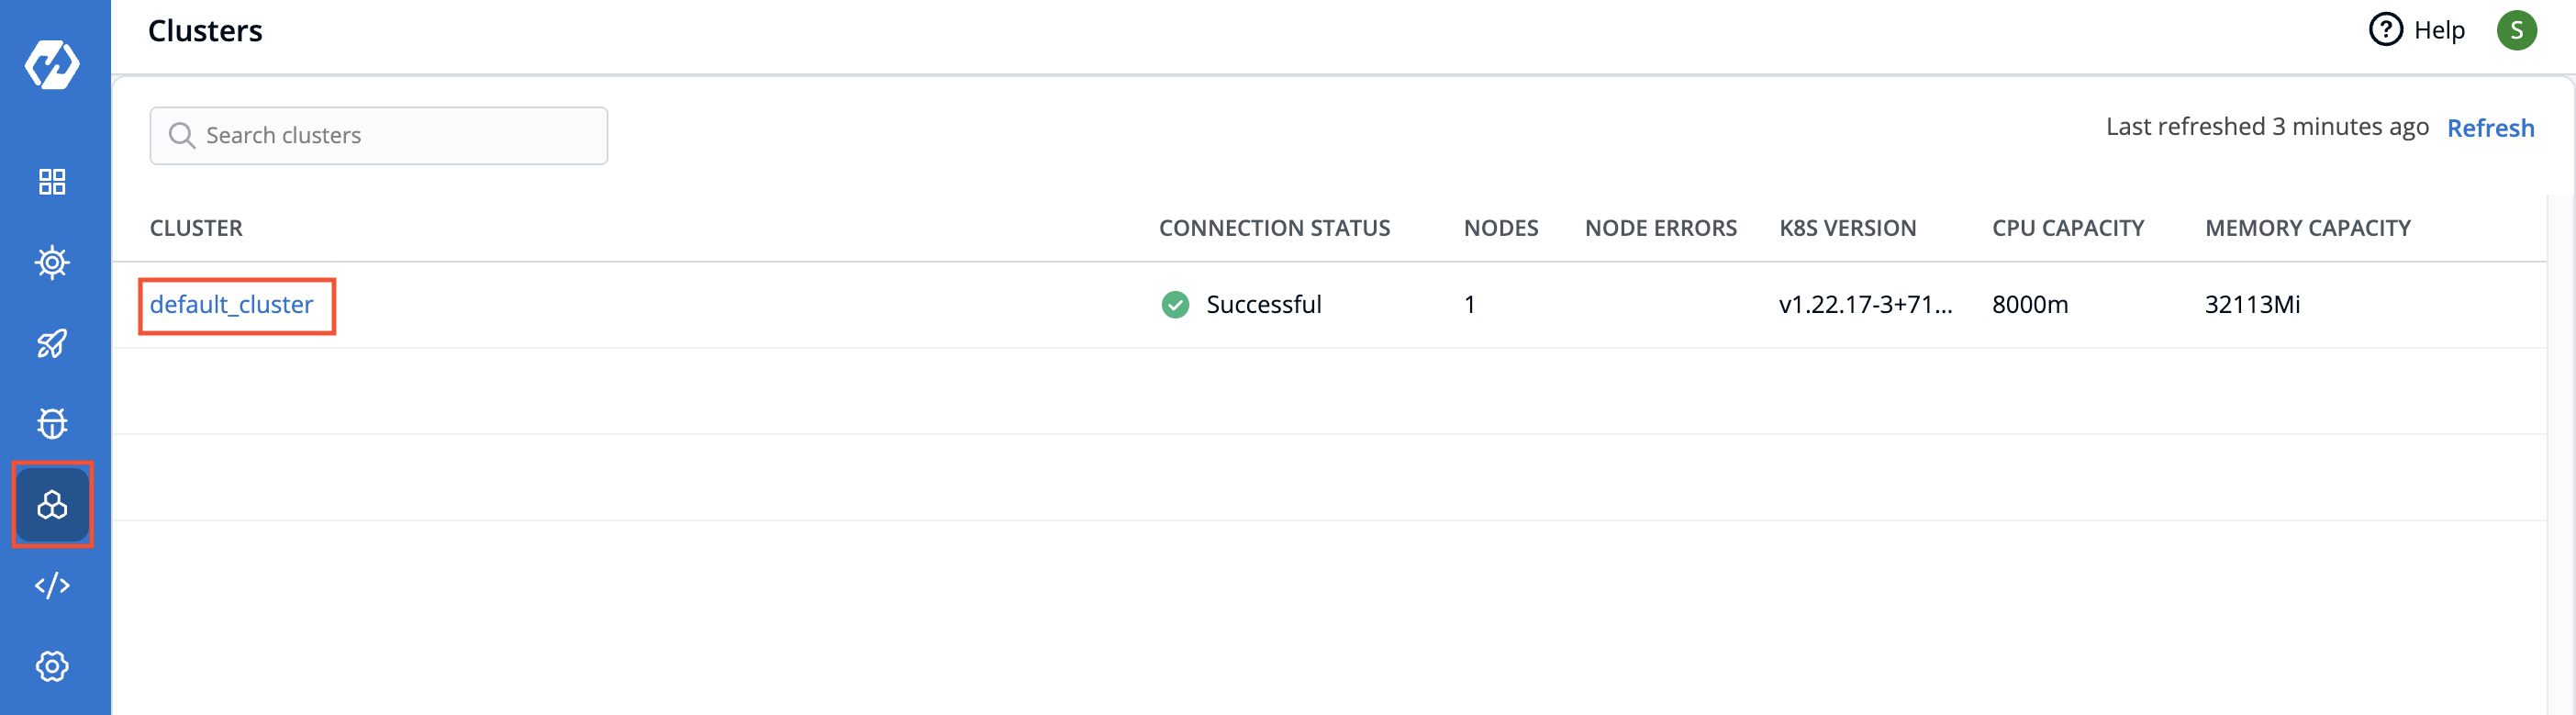This screenshot has width=2576, height=715.
Task: Open the bug security icon in sidebar
Action: pyautogui.click(x=52, y=424)
